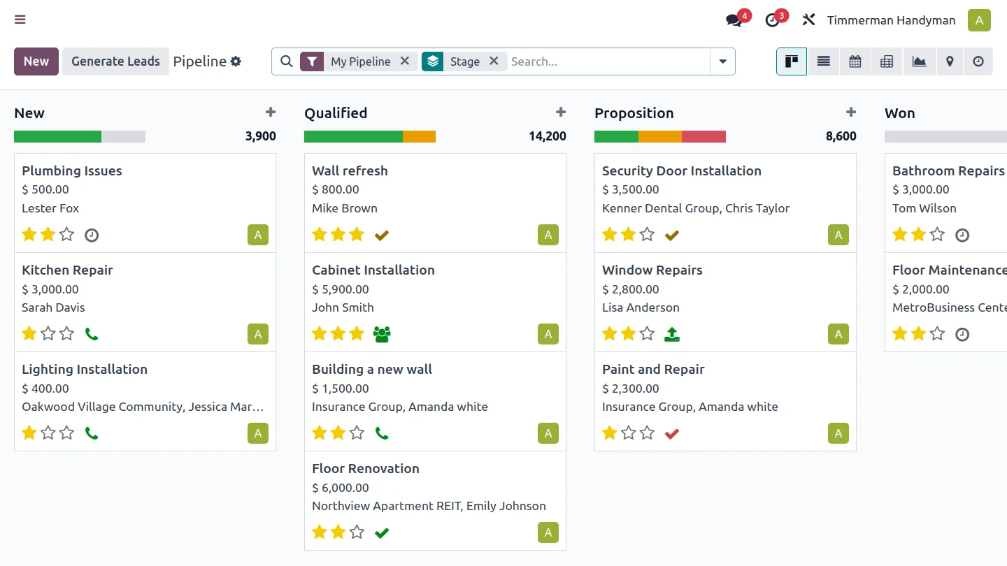Open the hamburger main menu
Image resolution: width=1007 pixels, height=566 pixels.
[x=20, y=20]
